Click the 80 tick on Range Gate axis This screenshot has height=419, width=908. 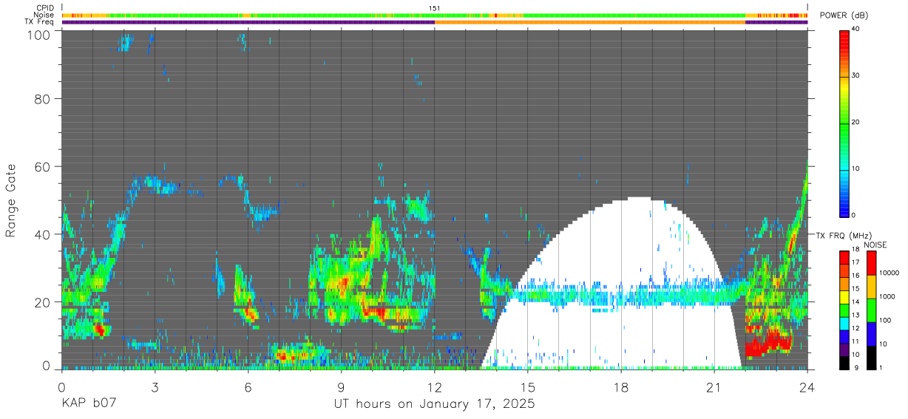click(x=43, y=98)
